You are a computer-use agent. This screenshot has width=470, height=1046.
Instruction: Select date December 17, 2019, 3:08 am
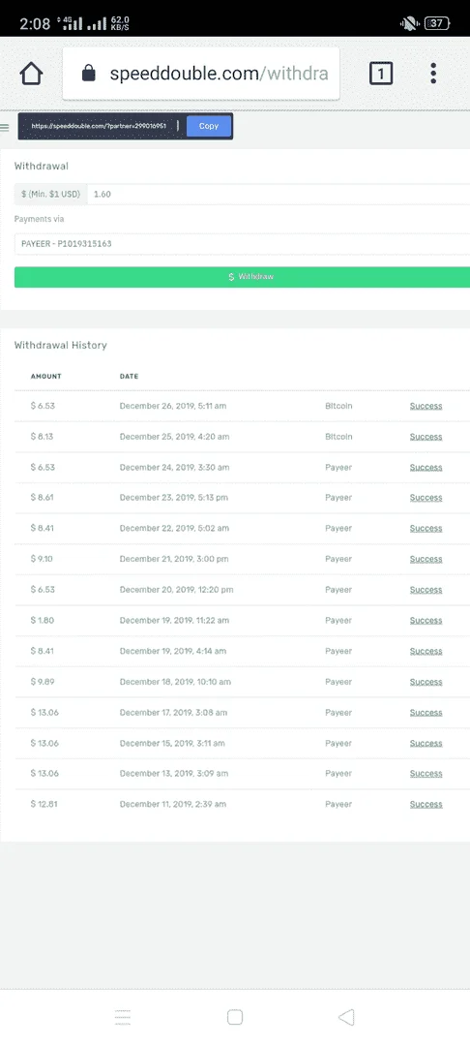[174, 713]
